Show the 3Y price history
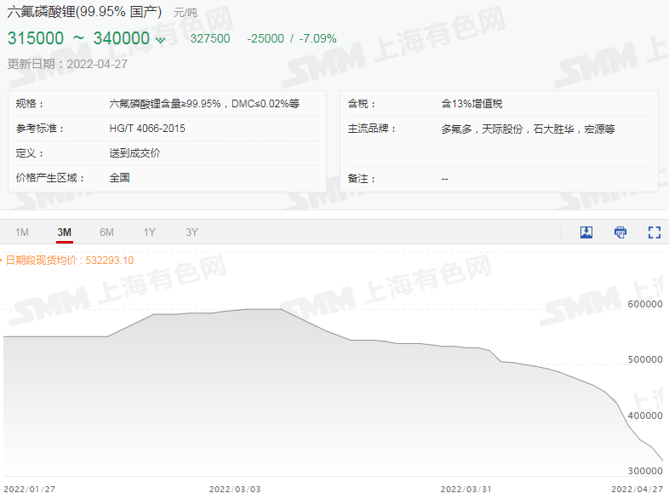669x499 pixels. point(192,232)
